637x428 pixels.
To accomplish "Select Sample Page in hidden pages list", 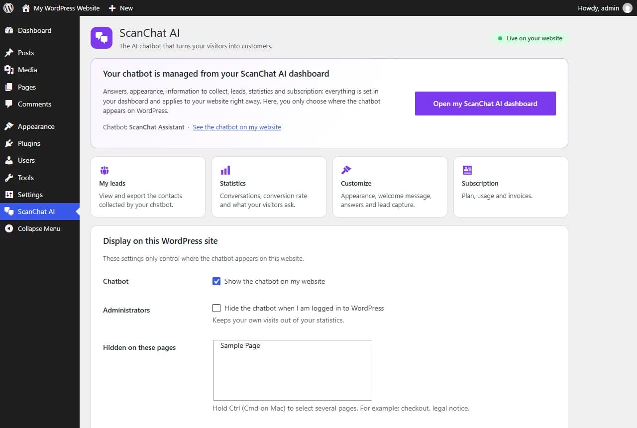I will [x=292, y=345].
